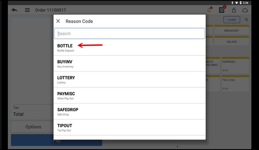
Task: Pick the PAYMISC Other Pay Out reason
Action: 129,95
